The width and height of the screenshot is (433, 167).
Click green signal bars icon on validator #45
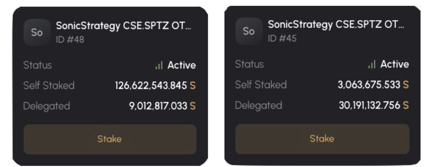pyautogui.click(x=372, y=64)
